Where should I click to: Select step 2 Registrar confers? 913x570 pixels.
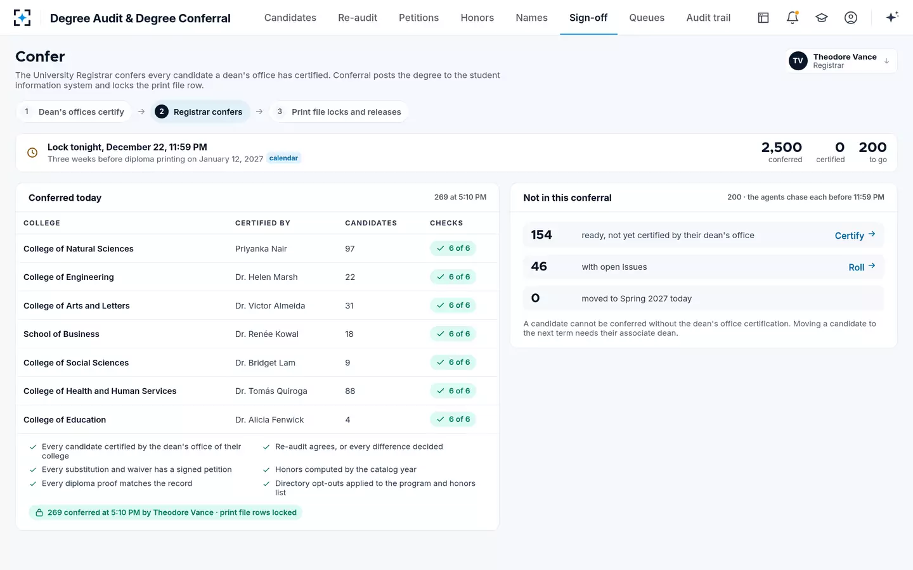(x=200, y=111)
